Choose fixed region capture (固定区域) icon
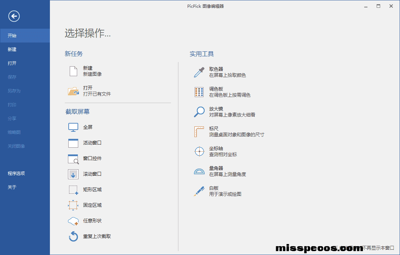The image size is (400, 255). [x=73, y=205]
